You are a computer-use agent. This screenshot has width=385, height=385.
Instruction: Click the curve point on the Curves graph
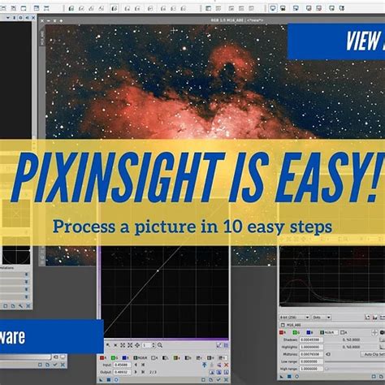tap(158, 270)
